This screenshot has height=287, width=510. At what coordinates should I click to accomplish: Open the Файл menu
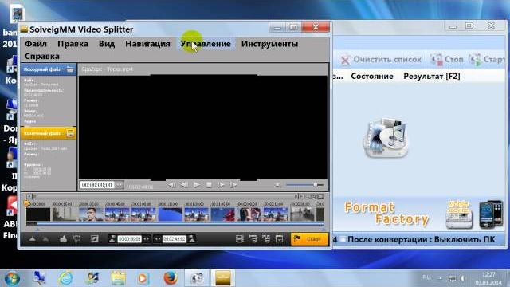(36, 44)
